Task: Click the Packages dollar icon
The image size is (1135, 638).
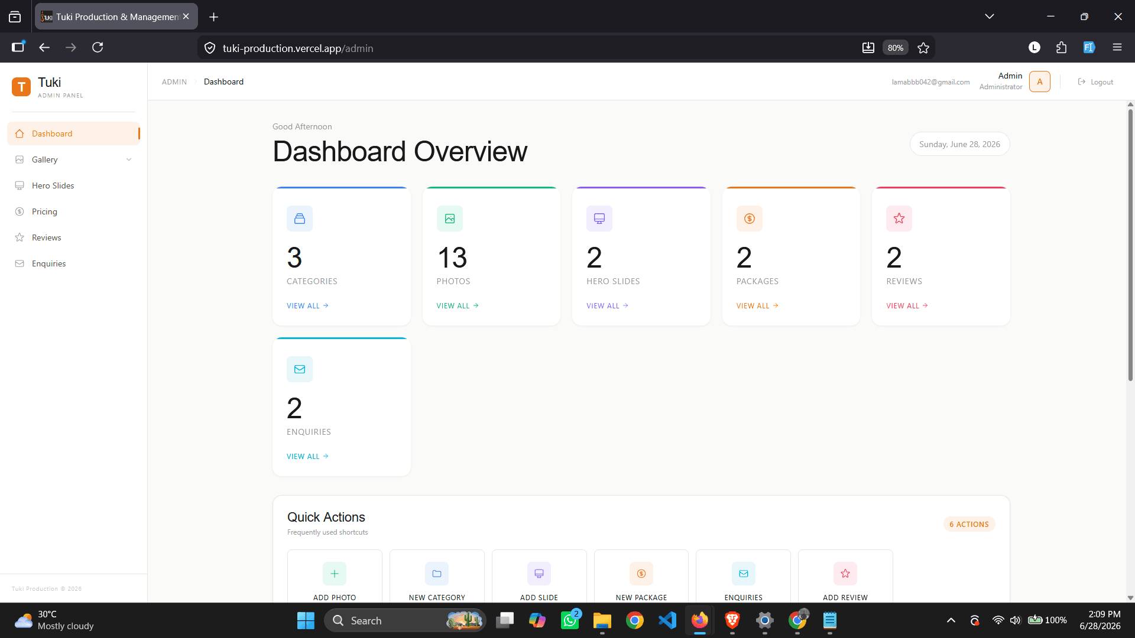Action: click(750, 219)
